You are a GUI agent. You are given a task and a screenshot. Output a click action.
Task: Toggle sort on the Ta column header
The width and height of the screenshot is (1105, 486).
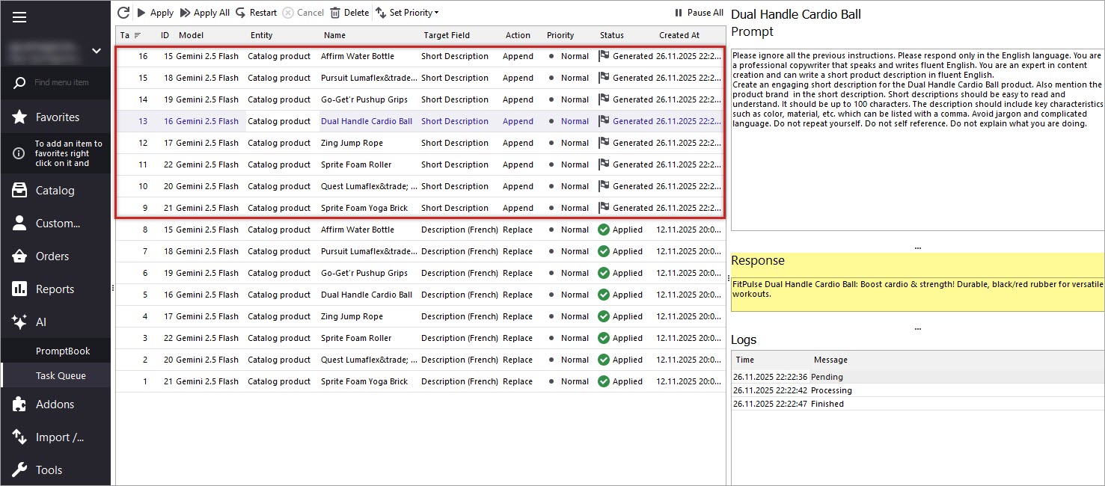[x=129, y=34]
